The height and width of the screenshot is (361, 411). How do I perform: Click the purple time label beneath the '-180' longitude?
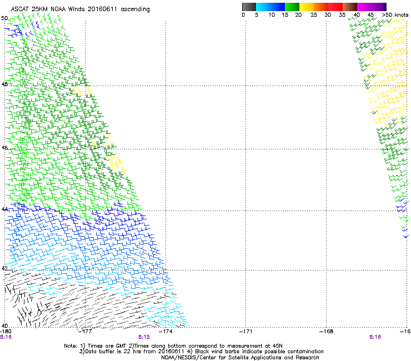pos(6,337)
